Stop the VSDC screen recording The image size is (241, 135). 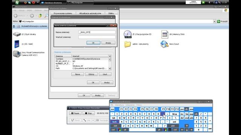click(88, 113)
